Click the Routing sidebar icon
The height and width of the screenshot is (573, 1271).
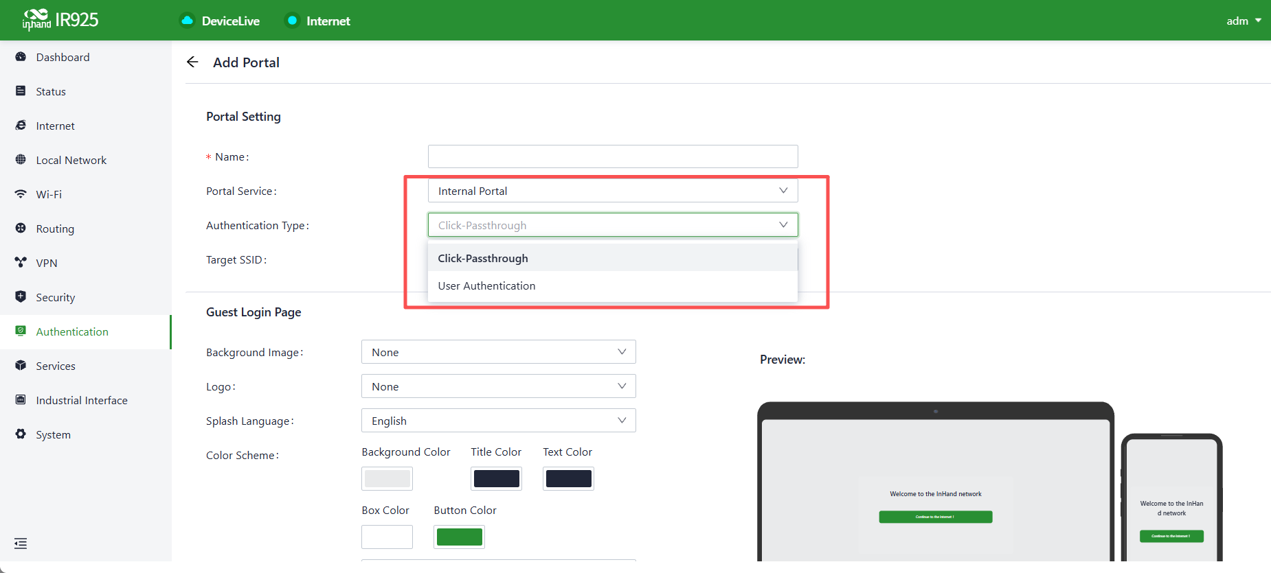[21, 229]
